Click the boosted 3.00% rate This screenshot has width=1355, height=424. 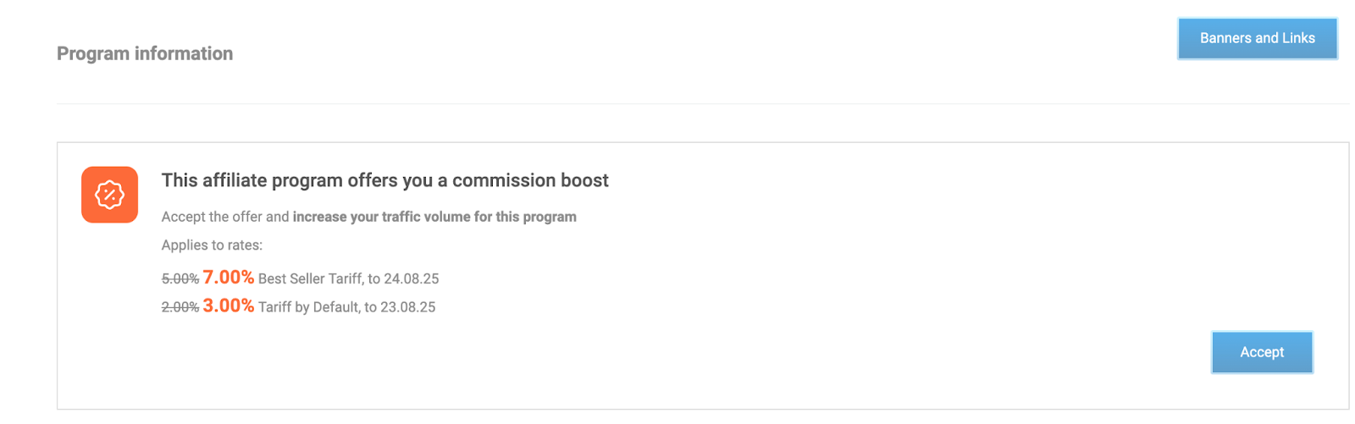pos(229,306)
